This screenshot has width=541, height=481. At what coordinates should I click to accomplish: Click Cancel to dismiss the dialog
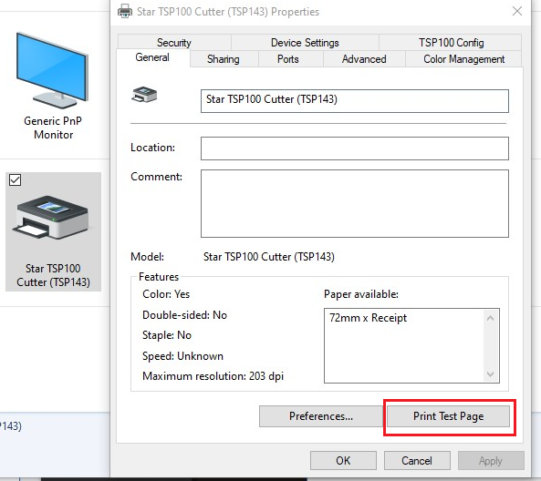tap(417, 461)
